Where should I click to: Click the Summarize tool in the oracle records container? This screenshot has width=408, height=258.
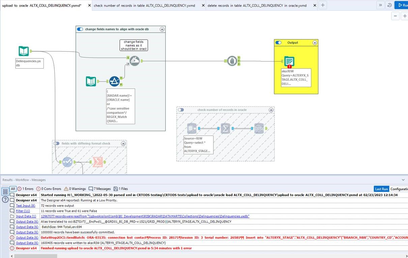(225, 128)
